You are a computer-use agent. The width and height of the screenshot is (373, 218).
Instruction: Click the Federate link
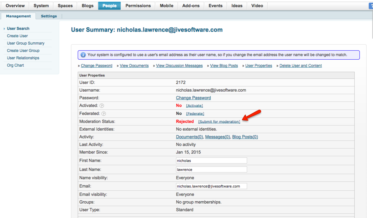195,114
